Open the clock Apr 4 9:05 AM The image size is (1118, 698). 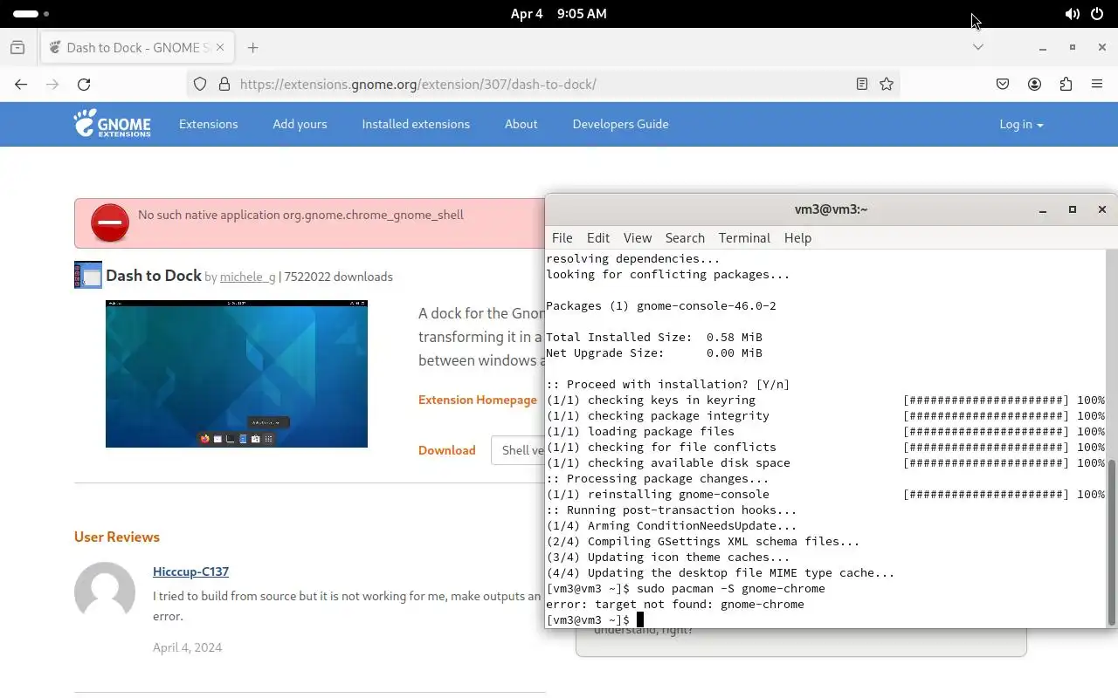(x=559, y=14)
